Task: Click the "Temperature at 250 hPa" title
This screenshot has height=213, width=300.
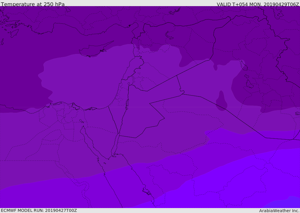Action: coord(33,4)
